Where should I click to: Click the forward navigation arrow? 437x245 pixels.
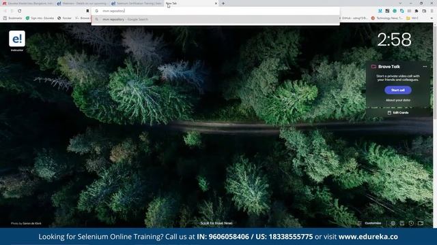(x=12, y=11)
